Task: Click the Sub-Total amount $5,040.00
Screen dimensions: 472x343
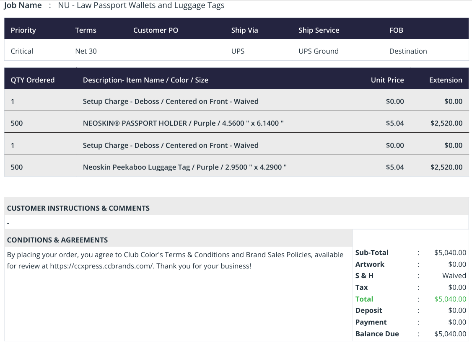Action: point(450,253)
